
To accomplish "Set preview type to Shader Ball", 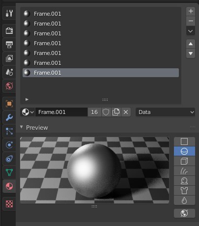I will point(184,181).
